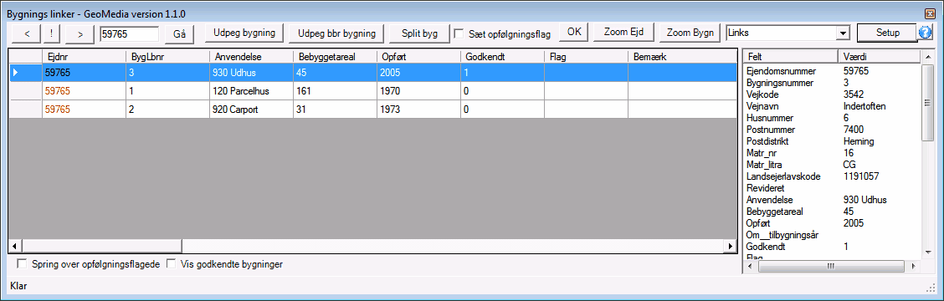Click the Udpeg bbr bygning button

[336, 33]
